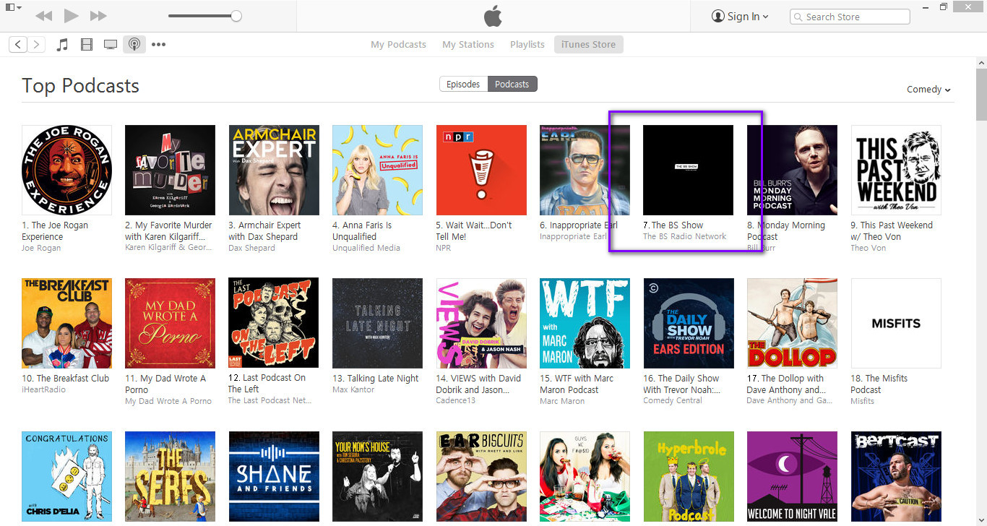Screen dimensions: 987x526
Task: Open Hyperbole Podcast artwork
Action: (689, 477)
